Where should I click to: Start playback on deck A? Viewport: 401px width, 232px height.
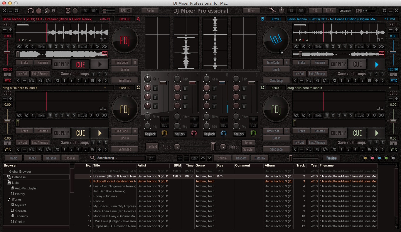100,64
